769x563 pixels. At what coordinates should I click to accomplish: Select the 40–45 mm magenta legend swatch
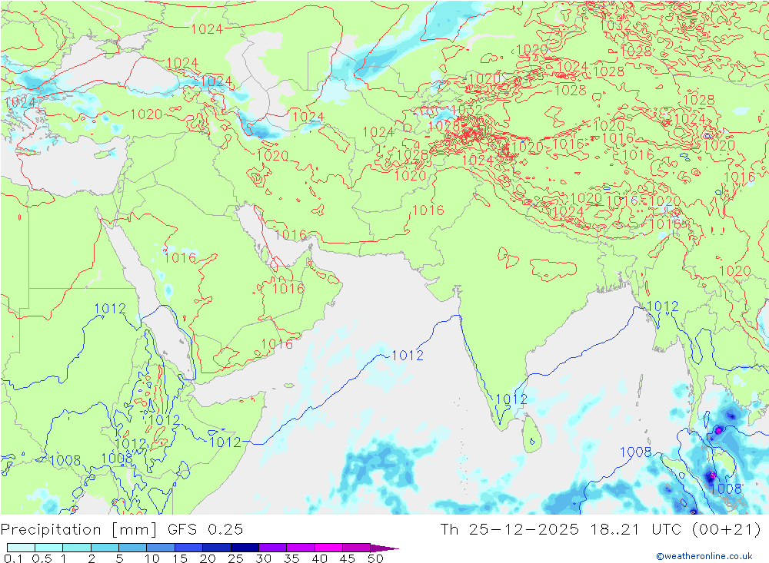328,548
